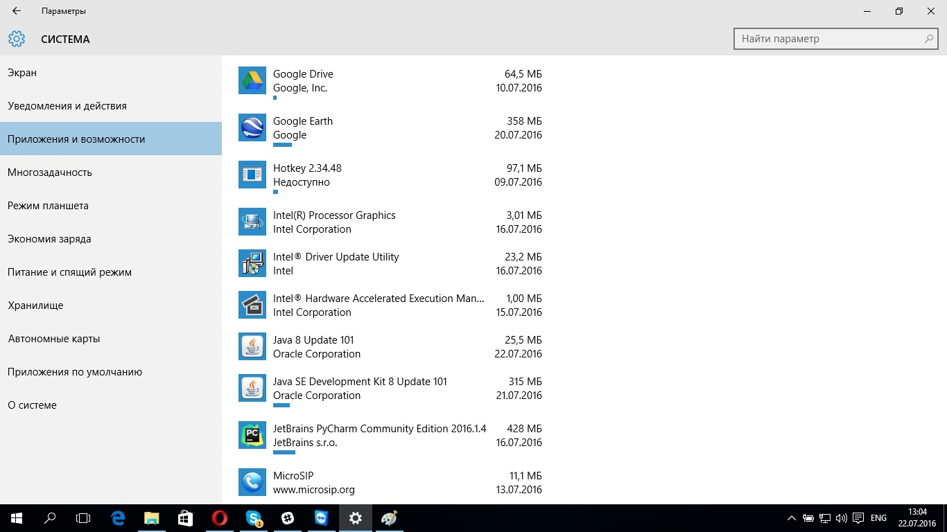Click the Google Earth globe icon
The width and height of the screenshot is (947, 532).
(x=252, y=127)
